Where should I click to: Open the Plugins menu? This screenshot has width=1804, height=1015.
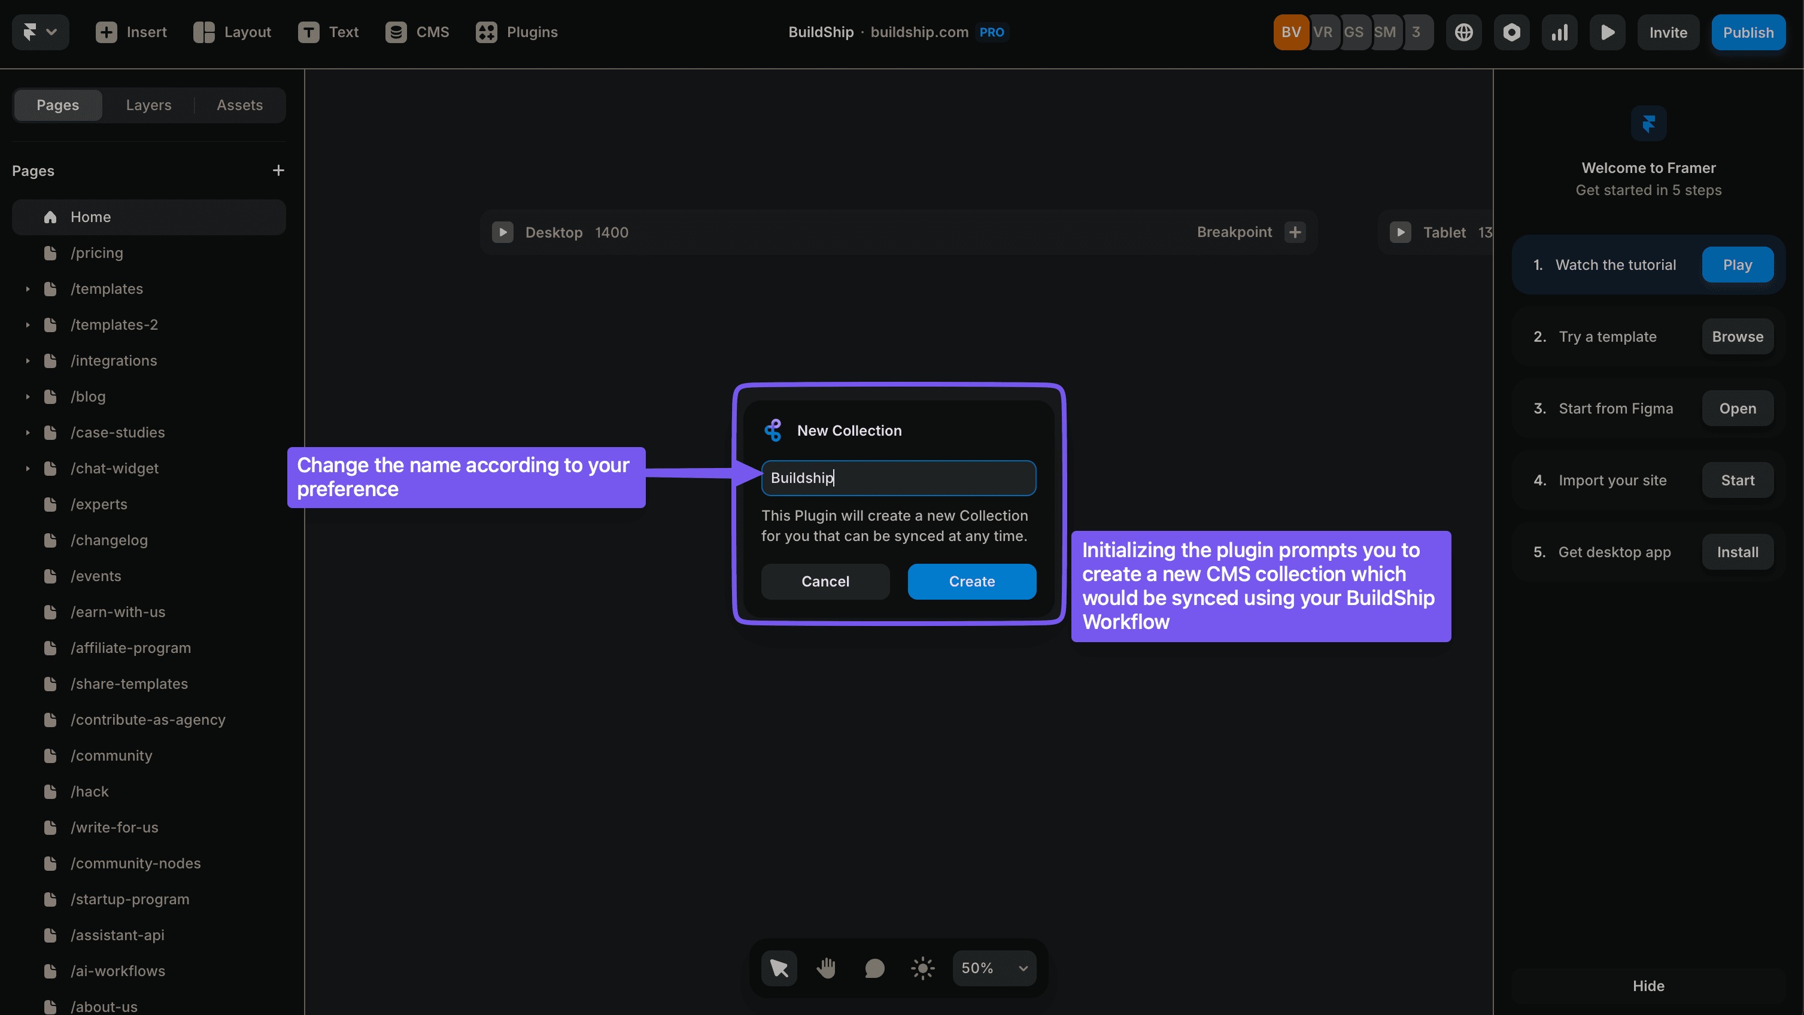[x=516, y=32]
